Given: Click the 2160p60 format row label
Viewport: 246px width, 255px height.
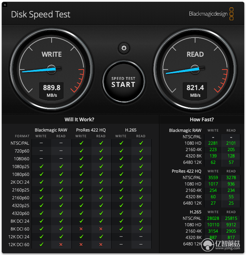Looking at the screenshot, I should click(x=20, y=198).
